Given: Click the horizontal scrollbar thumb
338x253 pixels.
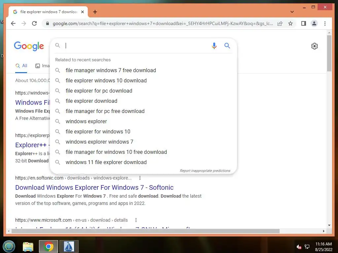Looking at the screenshot, I should pos(146,231).
